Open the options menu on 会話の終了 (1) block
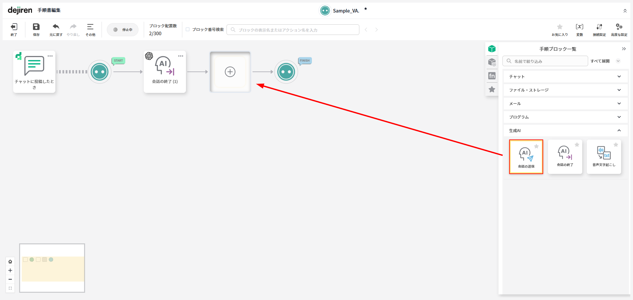The width and height of the screenshot is (633, 300). click(181, 56)
